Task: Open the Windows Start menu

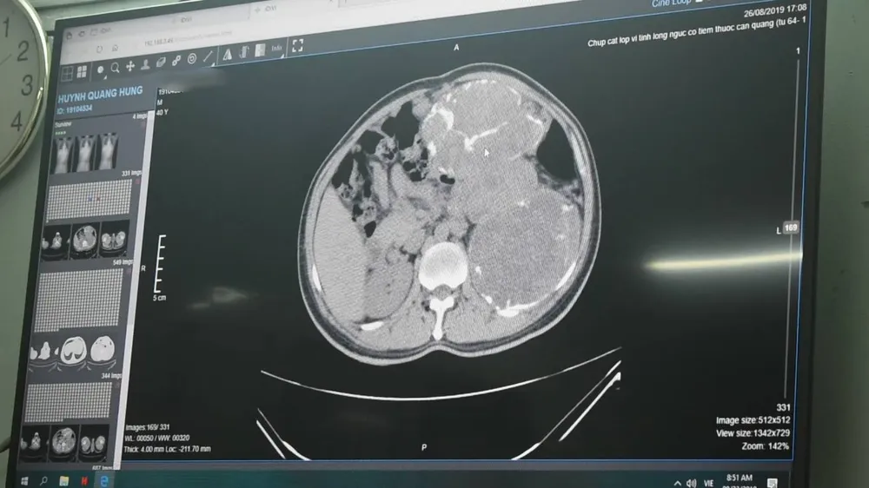Action: pos(24,478)
